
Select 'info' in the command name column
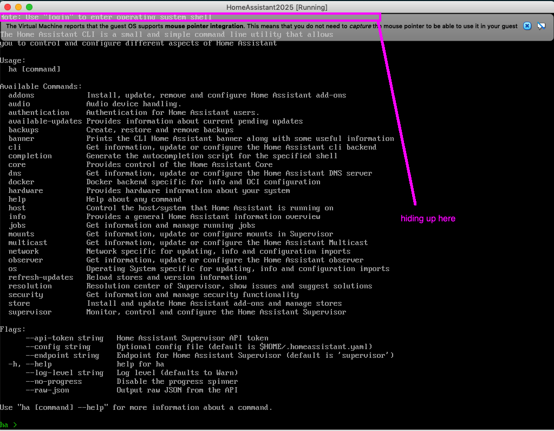[x=17, y=216]
